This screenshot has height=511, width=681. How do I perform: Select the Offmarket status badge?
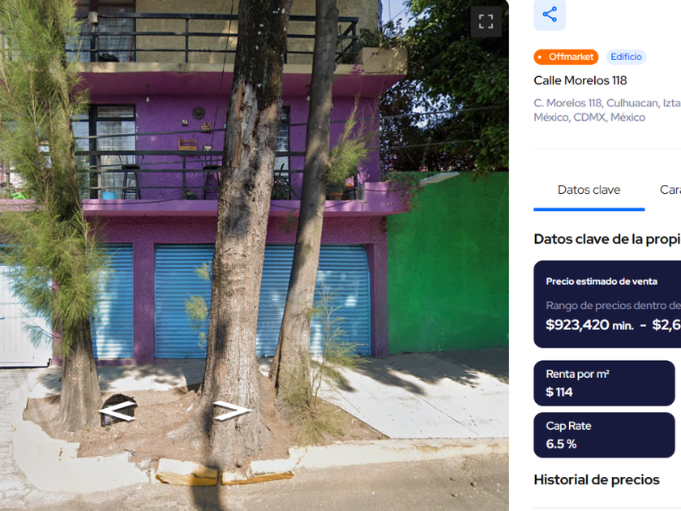pyautogui.click(x=566, y=57)
